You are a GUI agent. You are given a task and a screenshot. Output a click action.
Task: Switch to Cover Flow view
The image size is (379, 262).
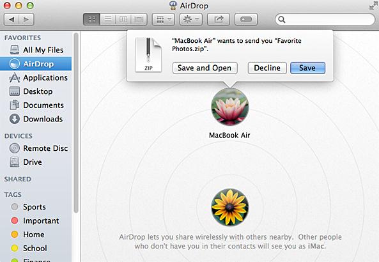[x=139, y=19]
